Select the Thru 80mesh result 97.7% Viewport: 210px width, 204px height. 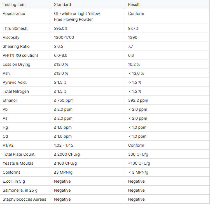(x=133, y=28)
